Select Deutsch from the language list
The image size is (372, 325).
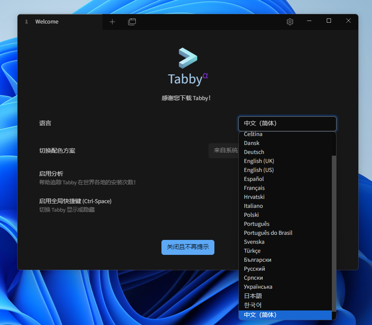coord(254,152)
